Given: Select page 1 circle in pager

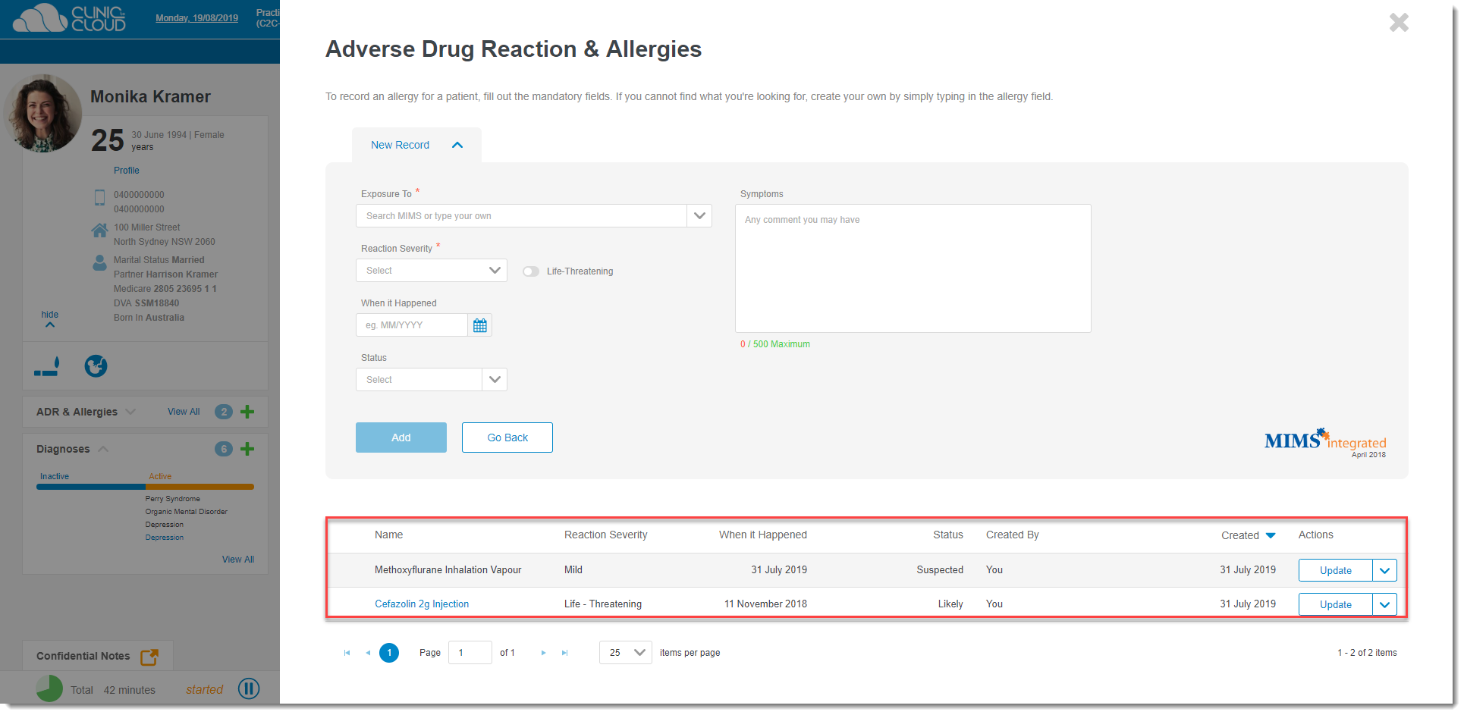Looking at the screenshot, I should 389,653.
